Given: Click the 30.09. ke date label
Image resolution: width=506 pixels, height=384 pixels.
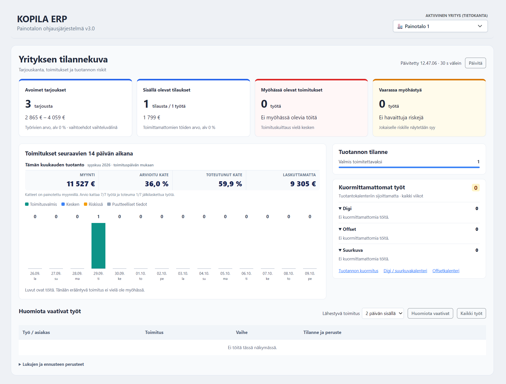Looking at the screenshot, I should pyautogui.click(x=120, y=276).
